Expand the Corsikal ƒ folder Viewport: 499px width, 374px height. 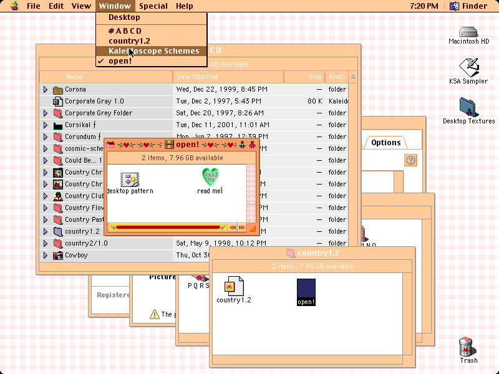click(46, 125)
